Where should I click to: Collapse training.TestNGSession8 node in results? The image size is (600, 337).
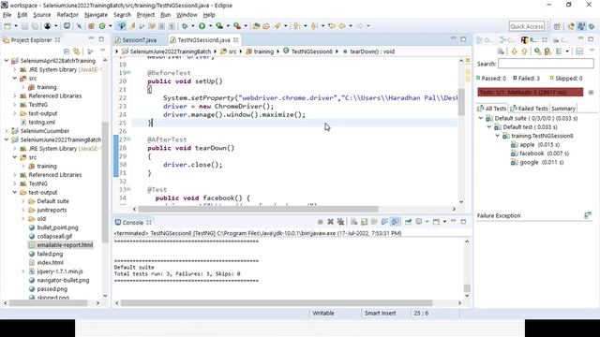point(498,136)
